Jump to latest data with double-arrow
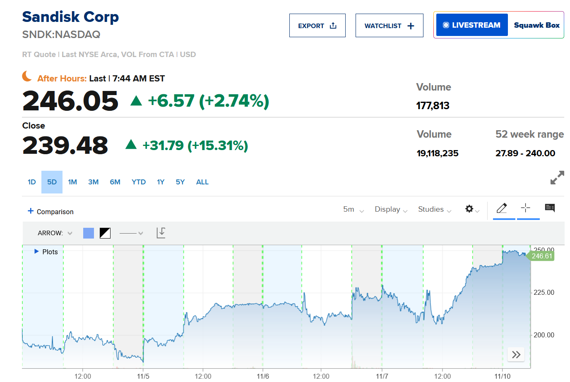 516,354
